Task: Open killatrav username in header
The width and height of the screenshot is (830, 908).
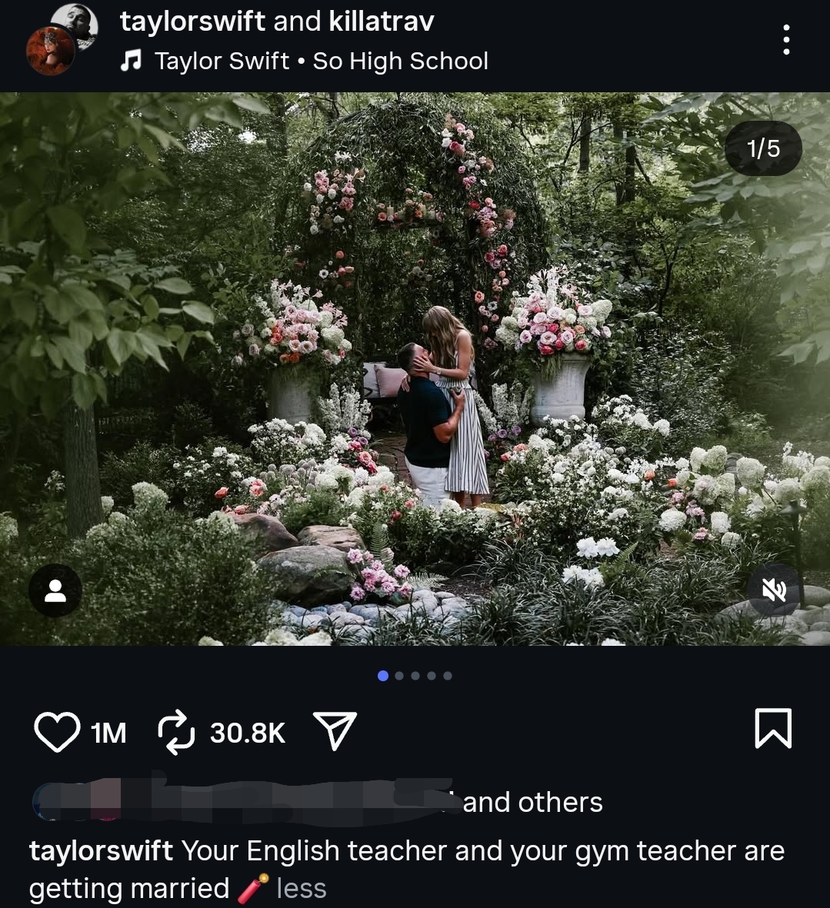Action: 382,22
